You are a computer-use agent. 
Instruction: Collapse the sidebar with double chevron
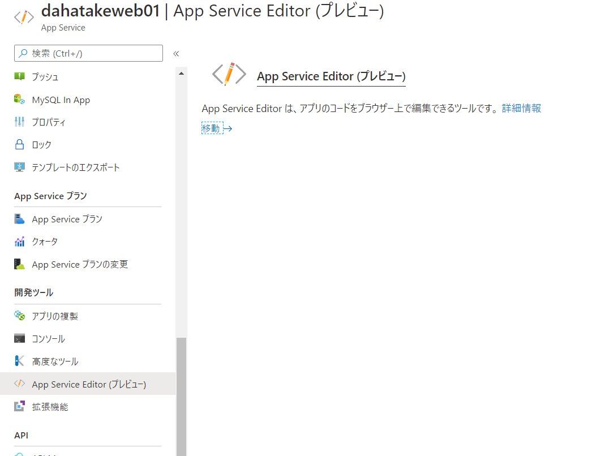point(176,54)
